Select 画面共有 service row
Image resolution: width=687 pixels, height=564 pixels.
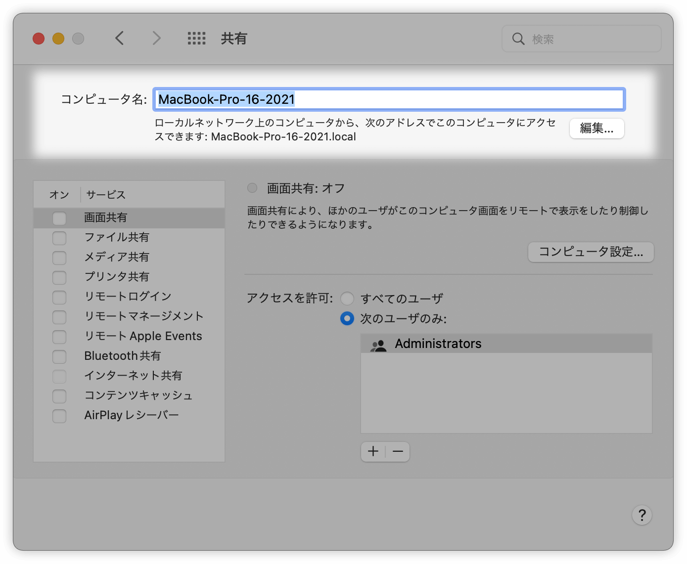129,218
